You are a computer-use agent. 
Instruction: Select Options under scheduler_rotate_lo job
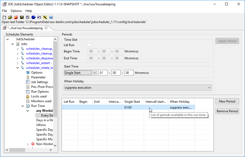[37, 73]
